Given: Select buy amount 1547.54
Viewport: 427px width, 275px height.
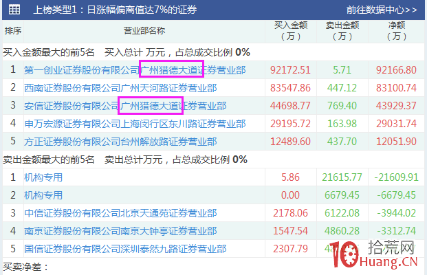Looking at the screenshot, I should [x=290, y=231].
